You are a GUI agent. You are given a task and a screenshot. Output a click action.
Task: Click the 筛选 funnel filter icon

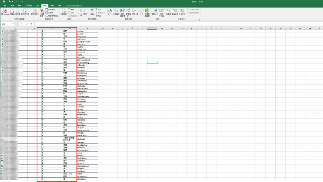pos(92,11)
